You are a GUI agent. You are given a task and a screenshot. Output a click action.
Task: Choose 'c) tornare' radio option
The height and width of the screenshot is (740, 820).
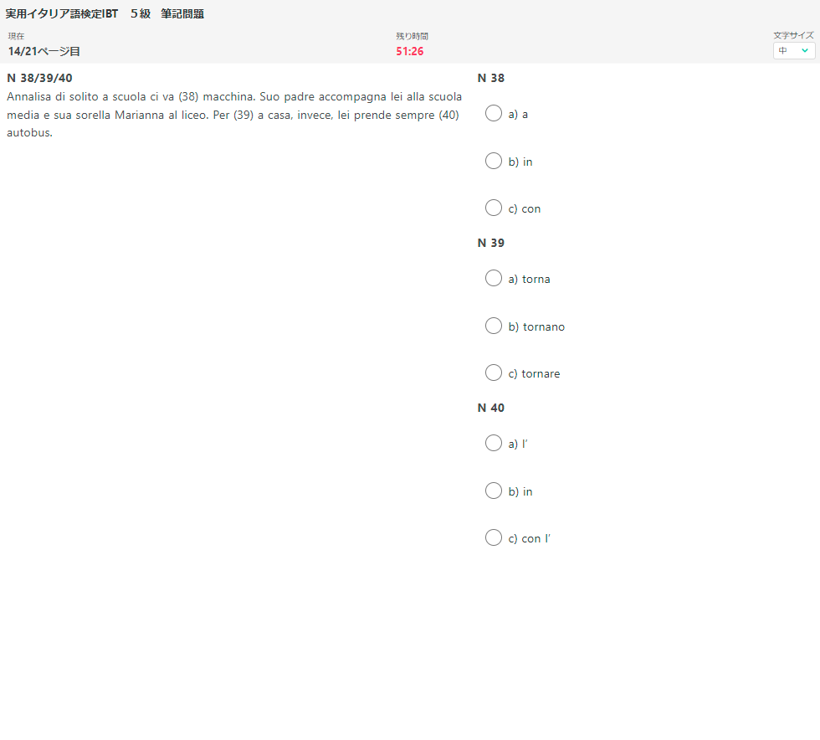pyautogui.click(x=493, y=373)
